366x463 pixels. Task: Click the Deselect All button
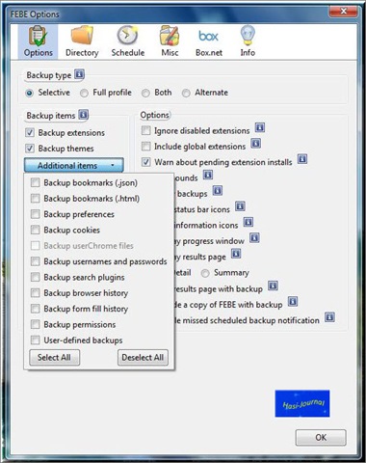click(143, 358)
